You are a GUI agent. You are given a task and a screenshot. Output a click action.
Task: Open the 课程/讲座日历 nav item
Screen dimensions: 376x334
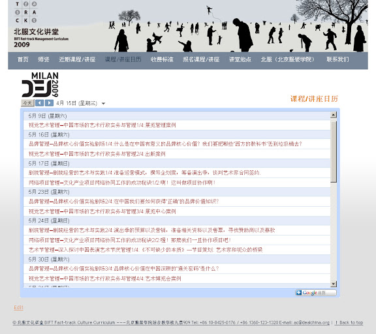(x=123, y=59)
